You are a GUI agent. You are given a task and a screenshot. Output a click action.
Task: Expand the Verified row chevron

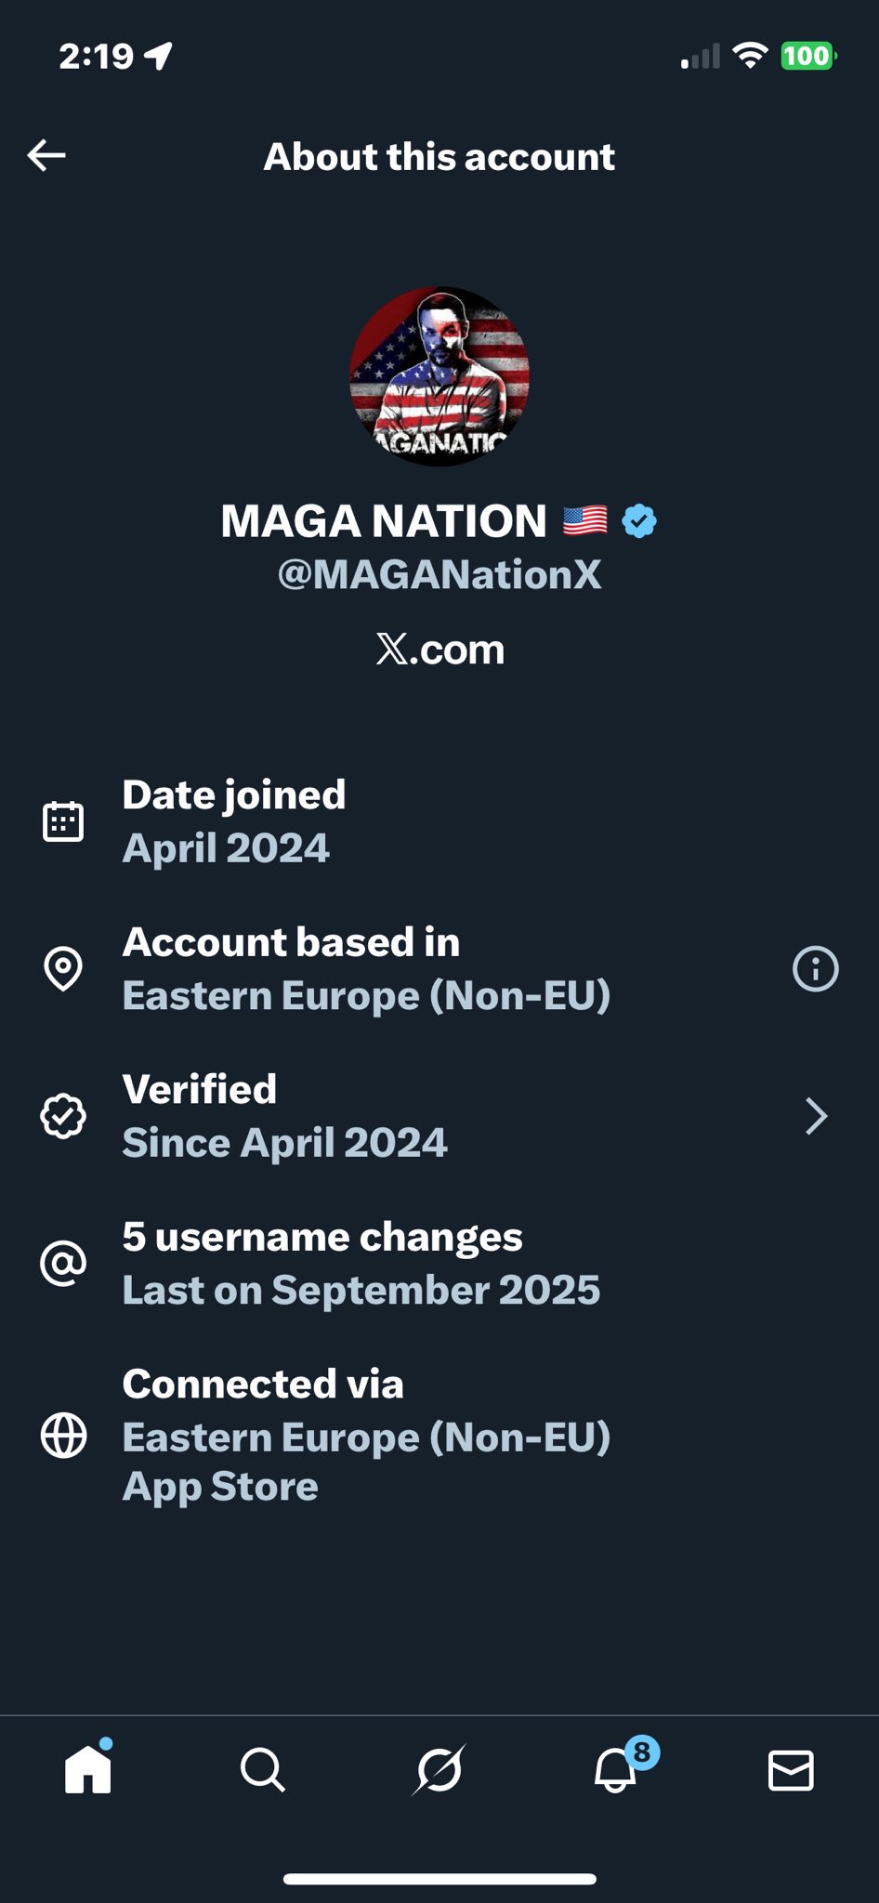[816, 1116]
